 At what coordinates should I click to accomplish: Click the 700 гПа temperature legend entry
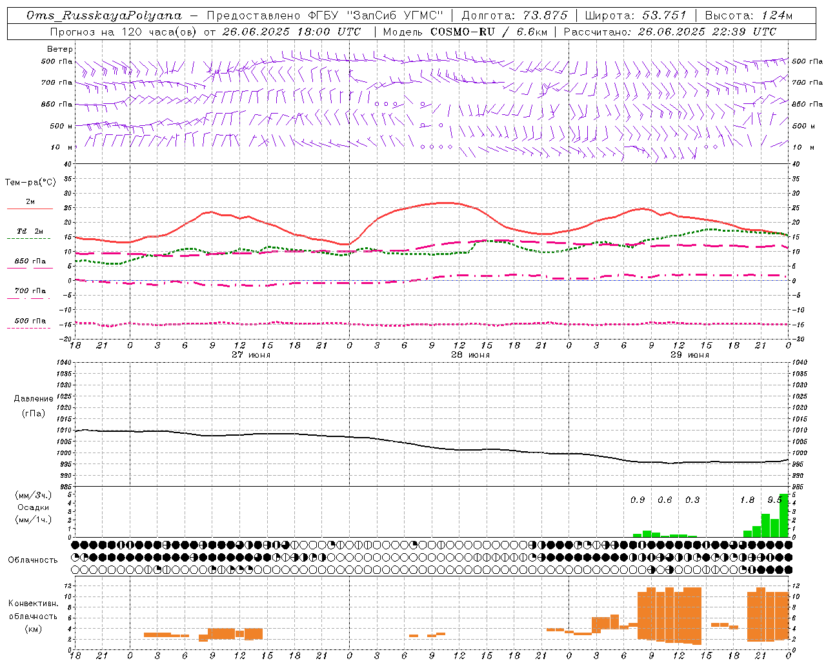(30, 290)
